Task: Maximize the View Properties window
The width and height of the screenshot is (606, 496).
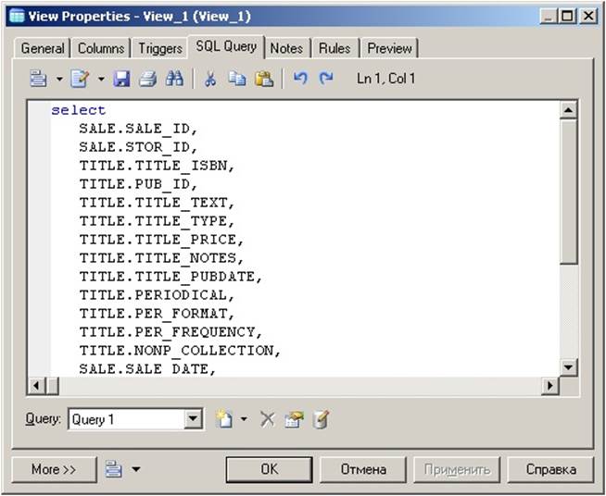Action: coord(567,17)
